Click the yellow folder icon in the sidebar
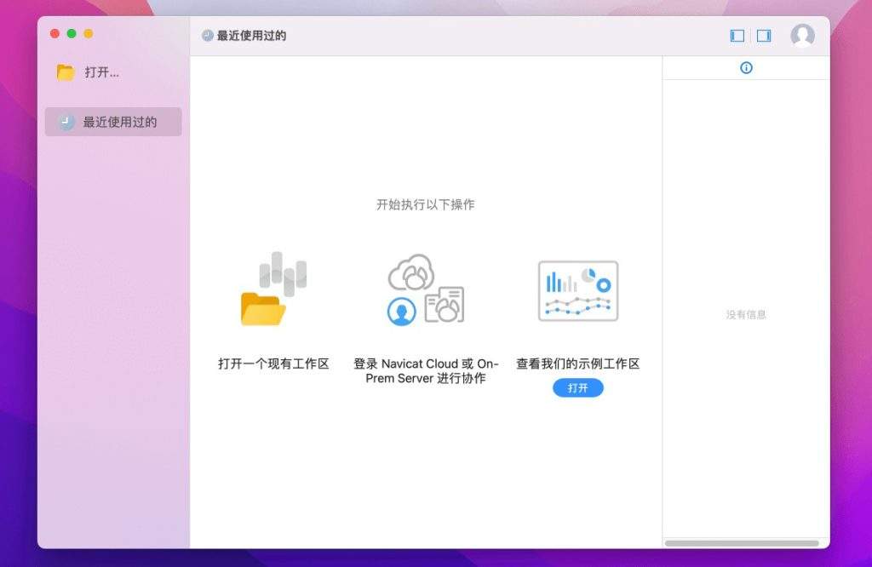Viewport: 872px width, 567px height. pyautogui.click(x=66, y=72)
